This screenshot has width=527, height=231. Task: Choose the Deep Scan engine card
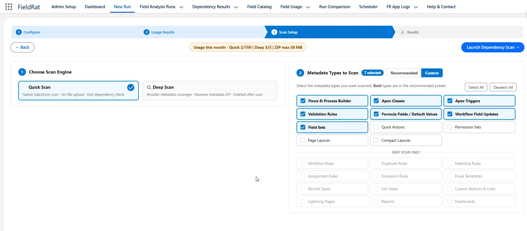click(x=210, y=91)
